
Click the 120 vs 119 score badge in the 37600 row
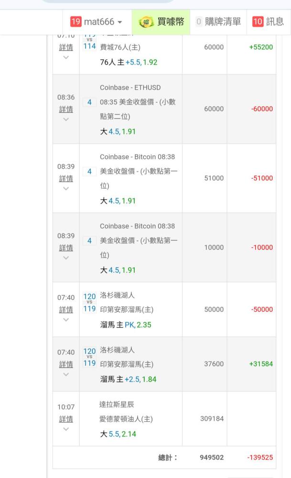tap(89, 357)
